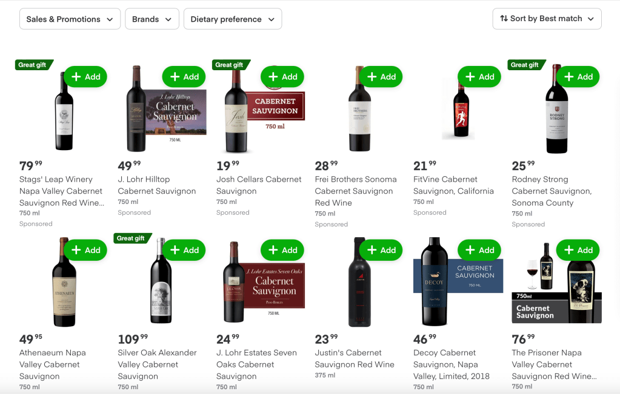Add Decoy Cabernet Sauvignon to cart

tap(479, 249)
